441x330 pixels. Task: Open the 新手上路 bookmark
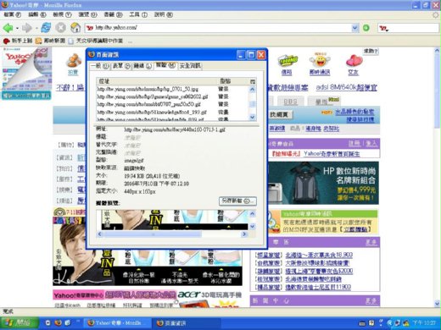18,41
